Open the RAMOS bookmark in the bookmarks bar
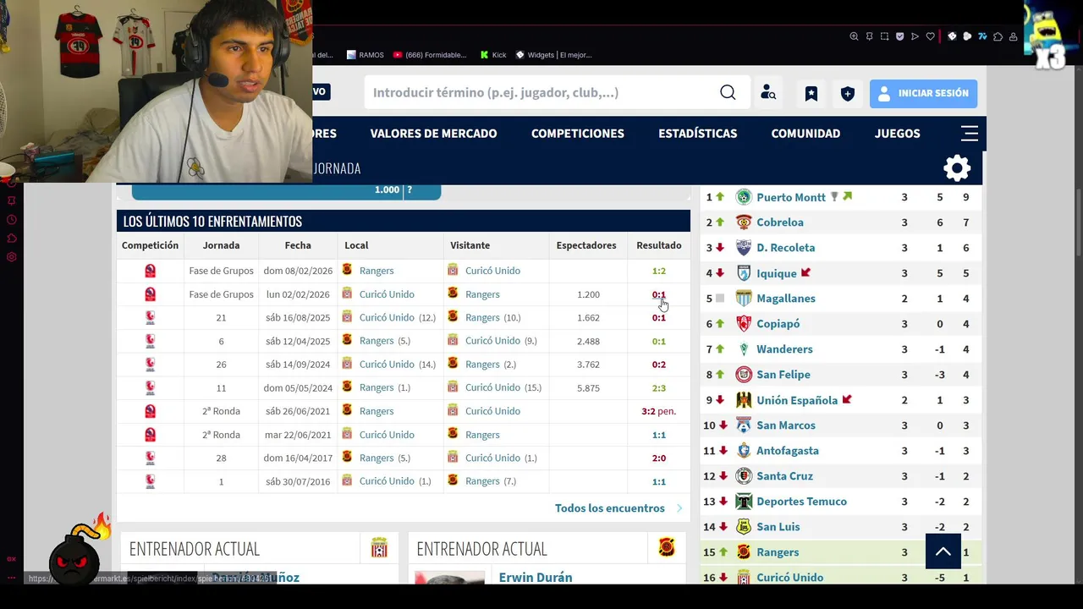 coord(365,55)
